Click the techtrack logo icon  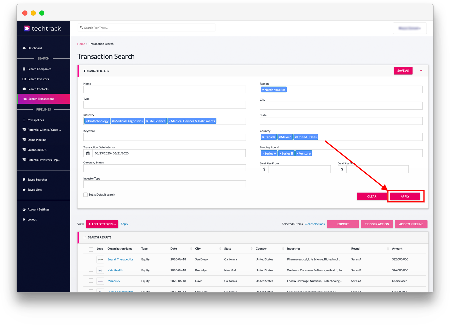(x=27, y=28)
